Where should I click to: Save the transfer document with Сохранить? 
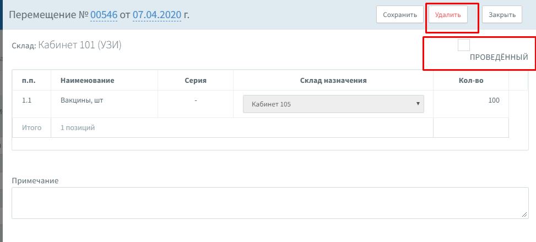coord(399,15)
